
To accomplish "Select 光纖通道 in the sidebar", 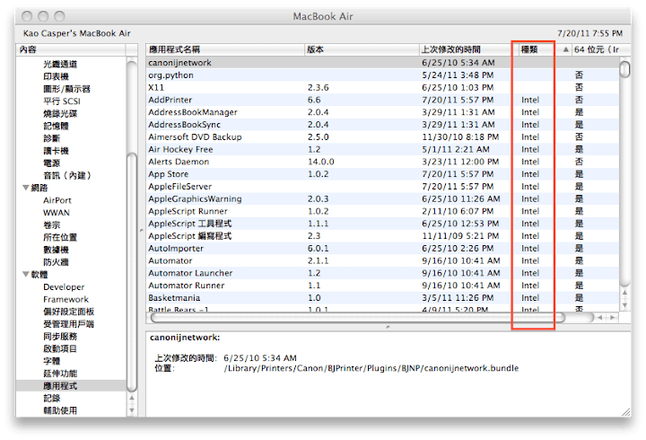I will 60,65.
